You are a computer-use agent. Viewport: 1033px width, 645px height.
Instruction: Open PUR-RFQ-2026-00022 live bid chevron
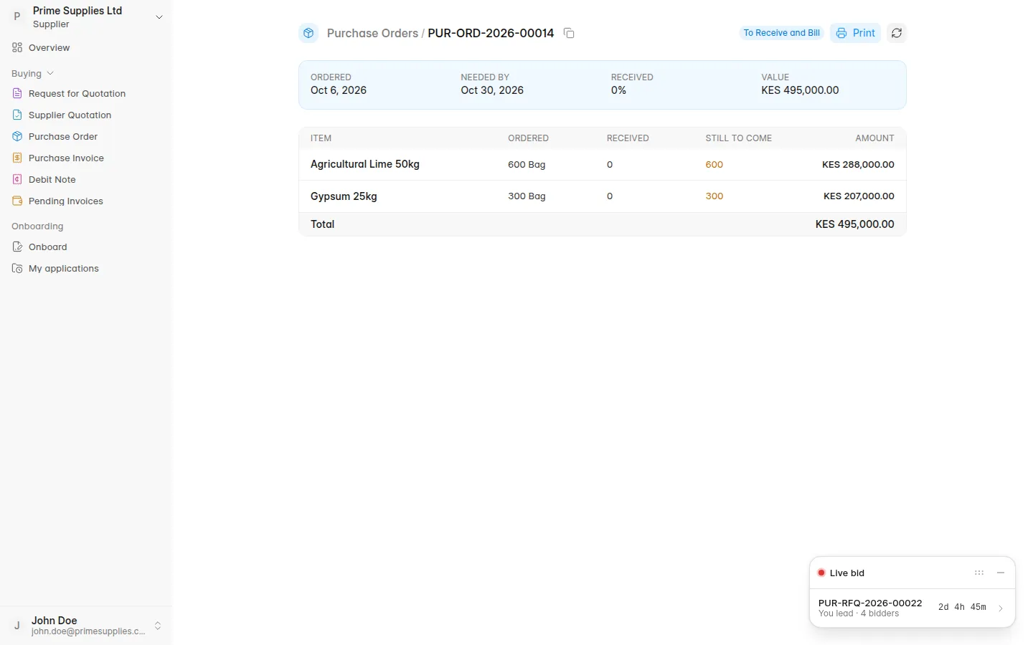pyautogui.click(x=1001, y=608)
